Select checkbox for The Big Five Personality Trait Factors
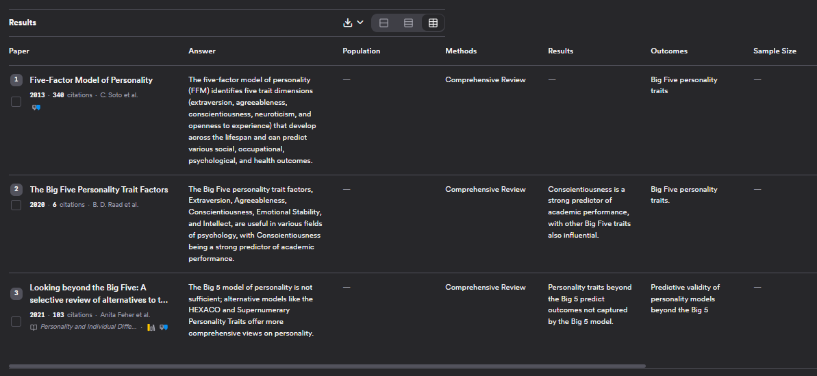 (x=16, y=205)
